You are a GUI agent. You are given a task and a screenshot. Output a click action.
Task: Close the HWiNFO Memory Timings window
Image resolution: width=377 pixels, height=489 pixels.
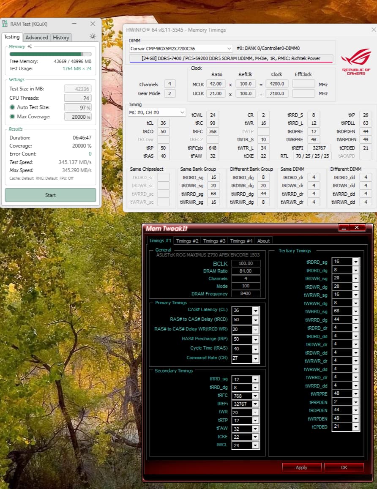click(x=373, y=30)
